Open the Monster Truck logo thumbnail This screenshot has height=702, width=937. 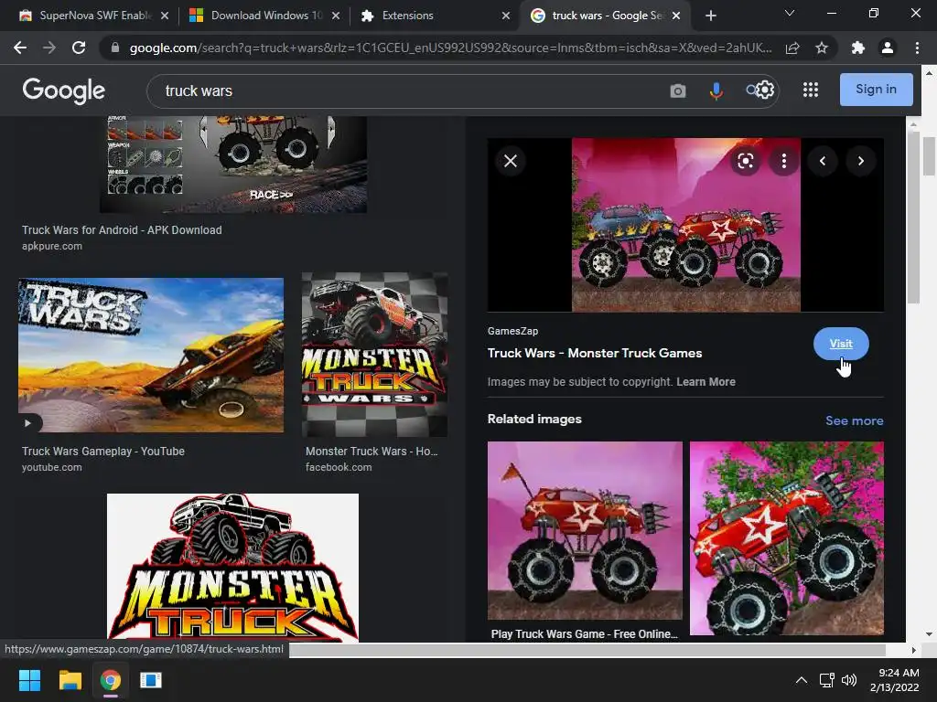click(x=232, y=568)
